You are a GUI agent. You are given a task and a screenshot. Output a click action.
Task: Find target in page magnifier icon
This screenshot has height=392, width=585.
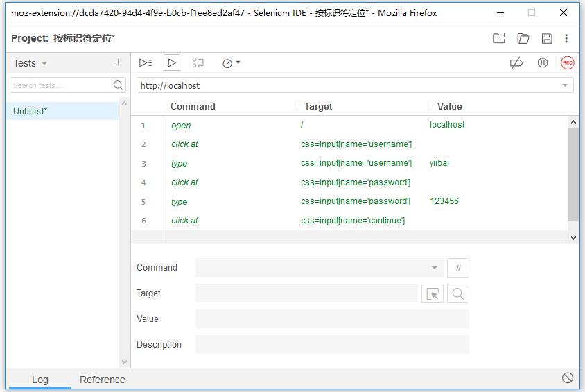click(457, 293)
